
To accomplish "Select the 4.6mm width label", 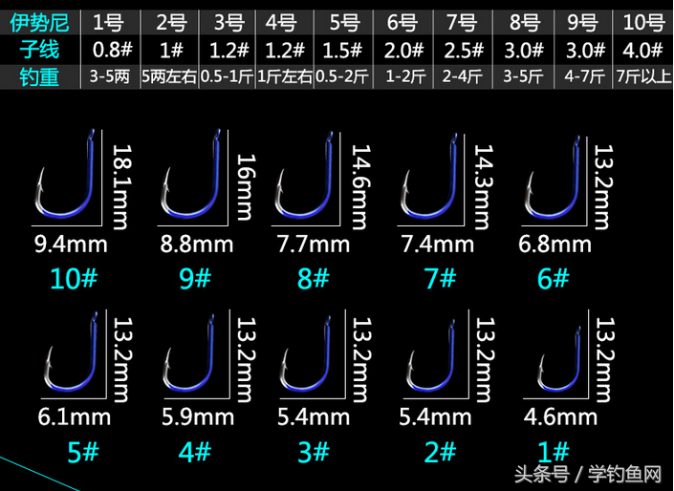I will click(560, 417).
